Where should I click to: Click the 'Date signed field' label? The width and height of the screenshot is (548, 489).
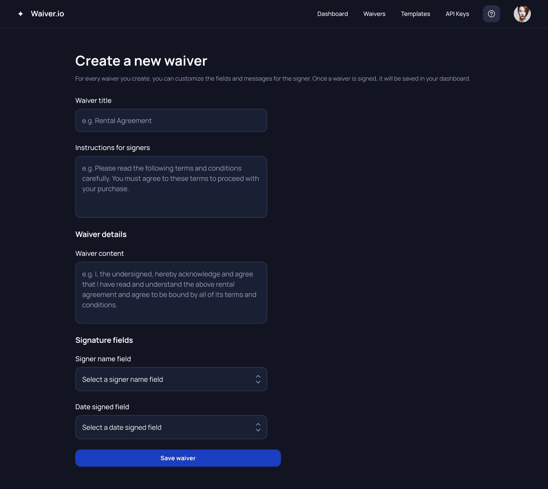click(x=102, y=407)
